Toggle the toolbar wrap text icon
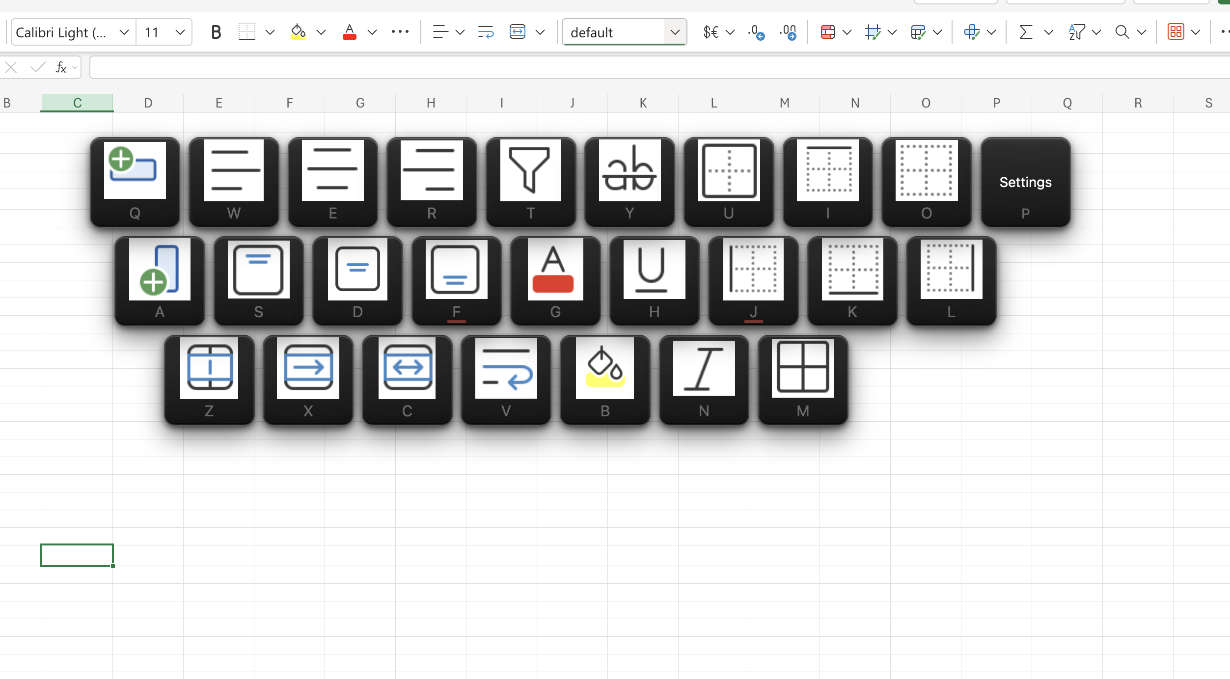Screen dimensions: 1230x679 (486, 32)
